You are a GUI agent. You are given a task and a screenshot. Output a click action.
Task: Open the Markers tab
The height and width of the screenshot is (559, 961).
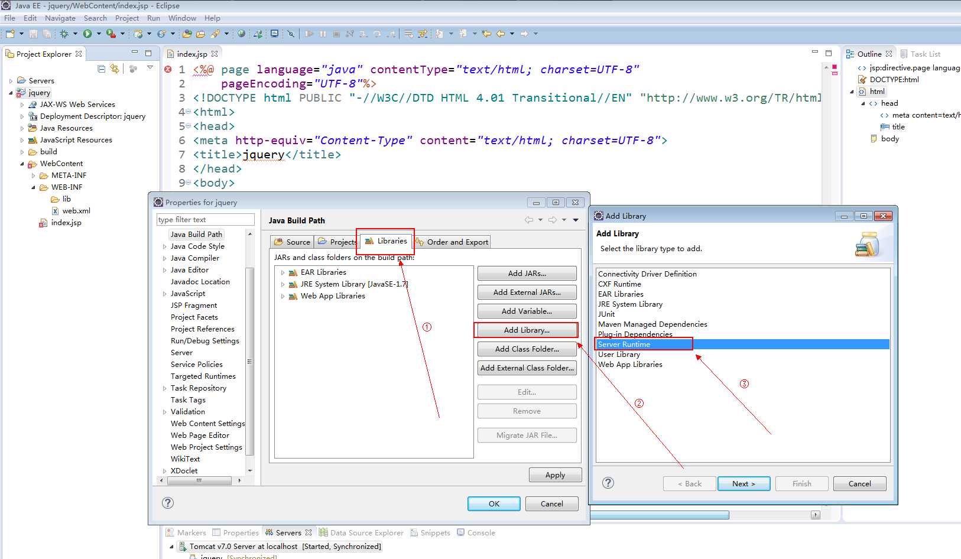186,532
